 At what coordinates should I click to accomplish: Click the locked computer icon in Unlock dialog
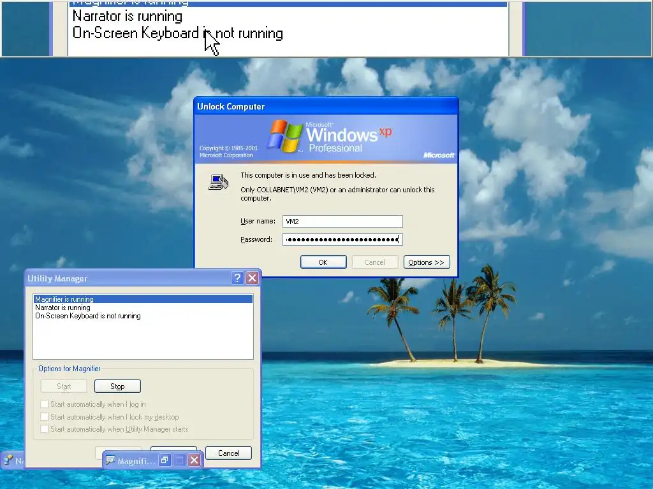coord(218,182)
